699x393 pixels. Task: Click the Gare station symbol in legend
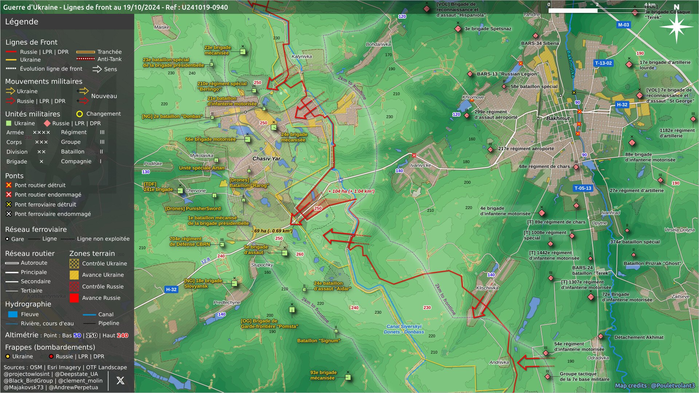point(7,239)
